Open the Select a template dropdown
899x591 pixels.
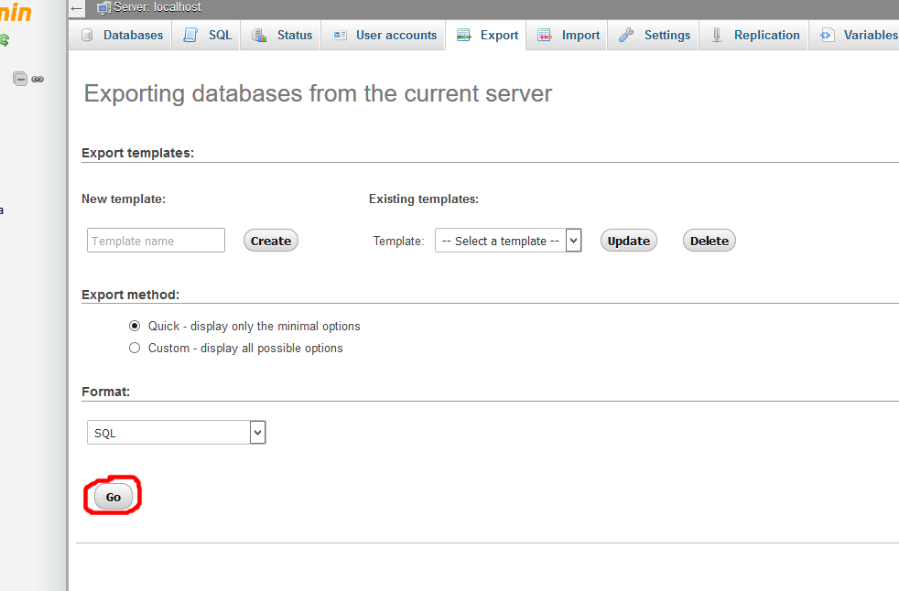(508, 241)
